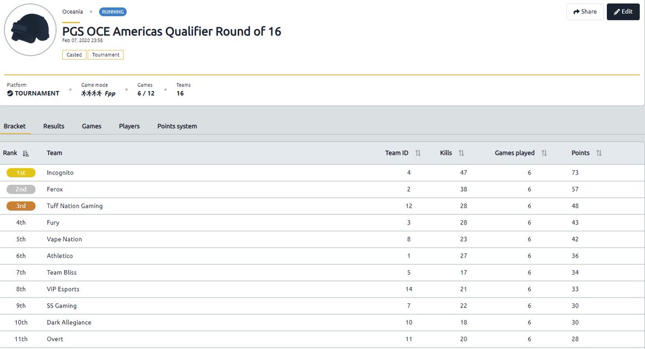Click ViP Esports team ID 14
645x349 pixels.
(x=408, y=289)
